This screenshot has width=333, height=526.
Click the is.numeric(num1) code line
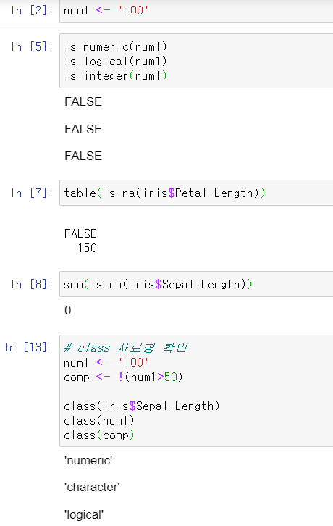click(x=116, y=46)
